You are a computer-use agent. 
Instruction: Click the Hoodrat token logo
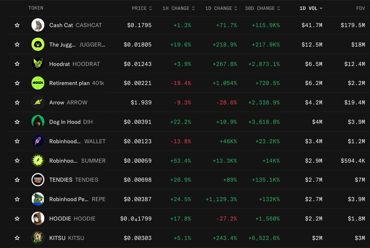[x=38, y=64]
